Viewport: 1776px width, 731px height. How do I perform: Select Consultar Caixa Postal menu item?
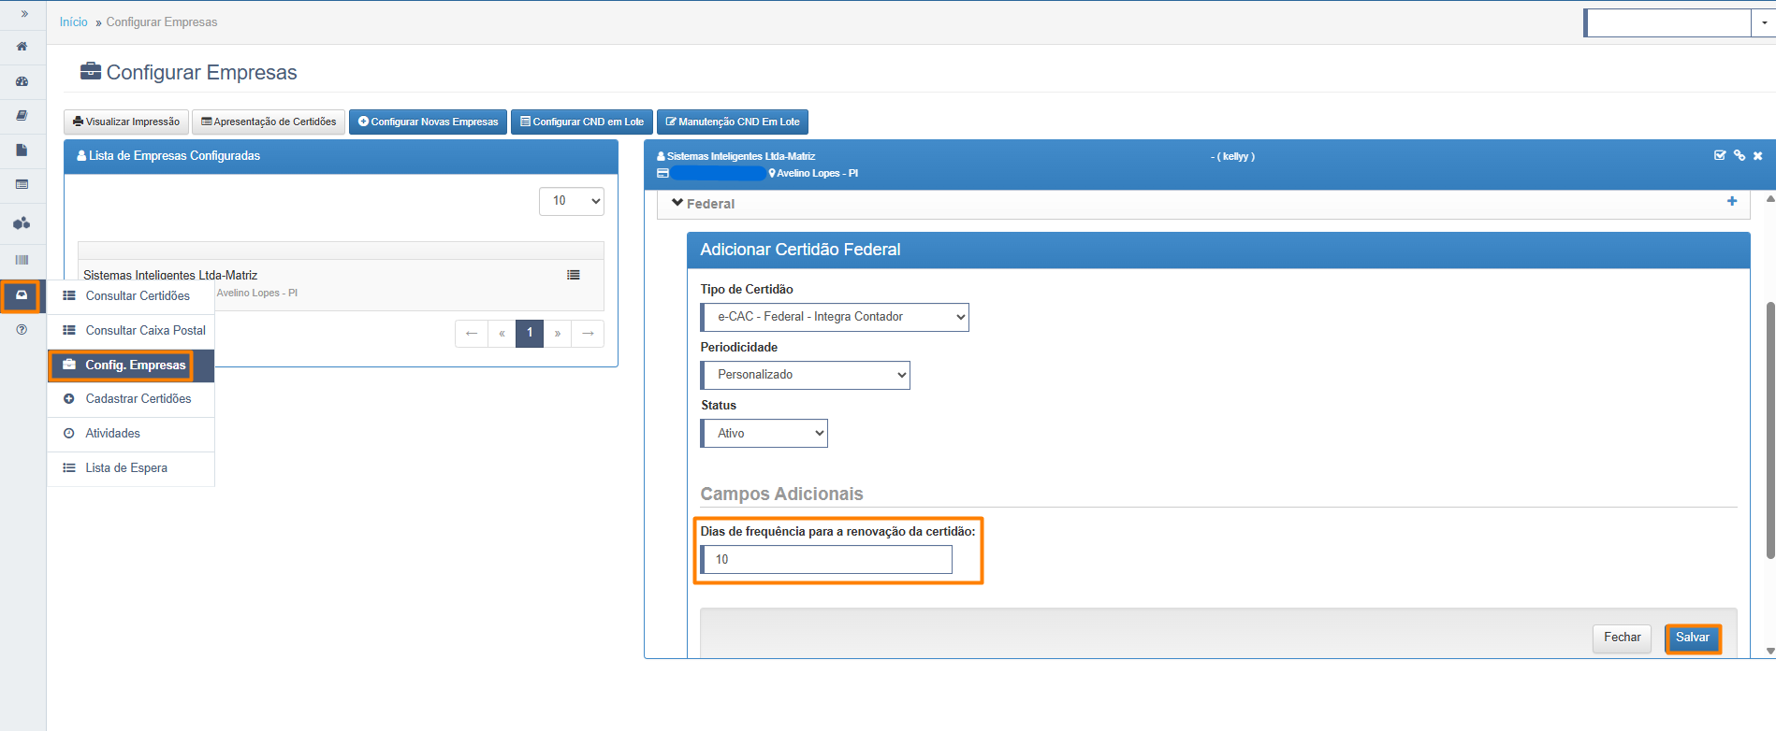click(x=145, y=331)
